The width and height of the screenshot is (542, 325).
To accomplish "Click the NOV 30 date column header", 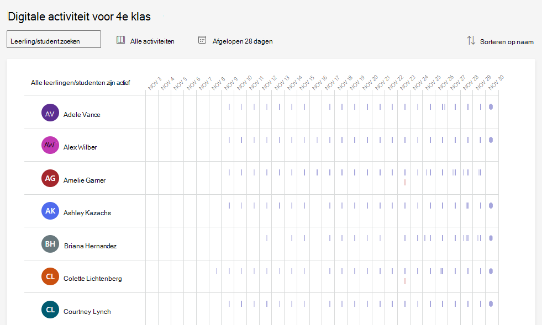I will click(x=496, y=83).
